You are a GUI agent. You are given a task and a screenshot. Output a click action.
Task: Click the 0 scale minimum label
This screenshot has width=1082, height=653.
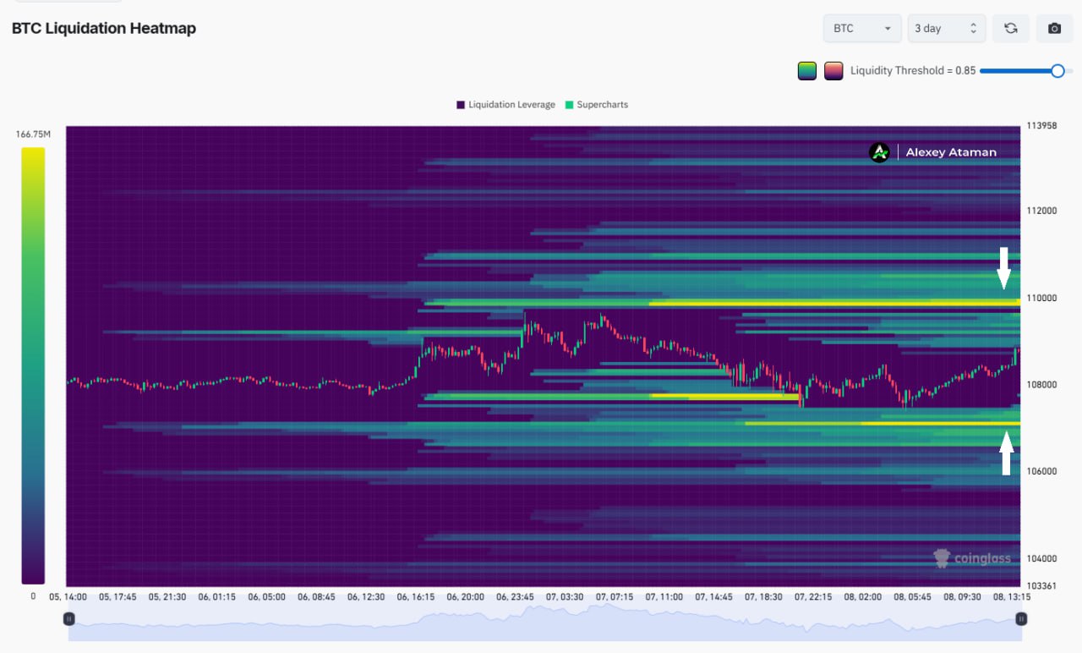(33, 596)
